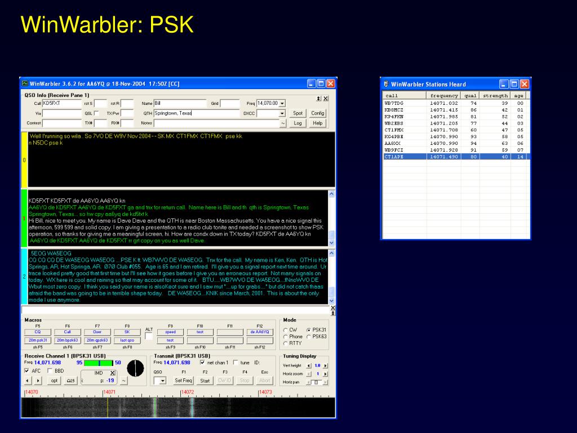Clear transmit pane with the X icon
577x433 pixels.
point(332,308)
